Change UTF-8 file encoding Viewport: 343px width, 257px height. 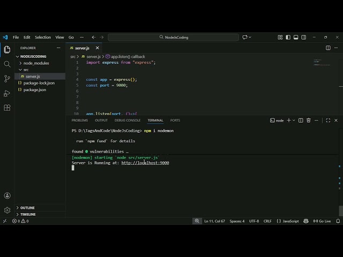coord(253,221)
